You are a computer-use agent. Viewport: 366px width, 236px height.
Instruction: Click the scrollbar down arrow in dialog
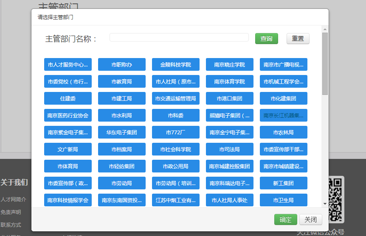tap(325, 204)
